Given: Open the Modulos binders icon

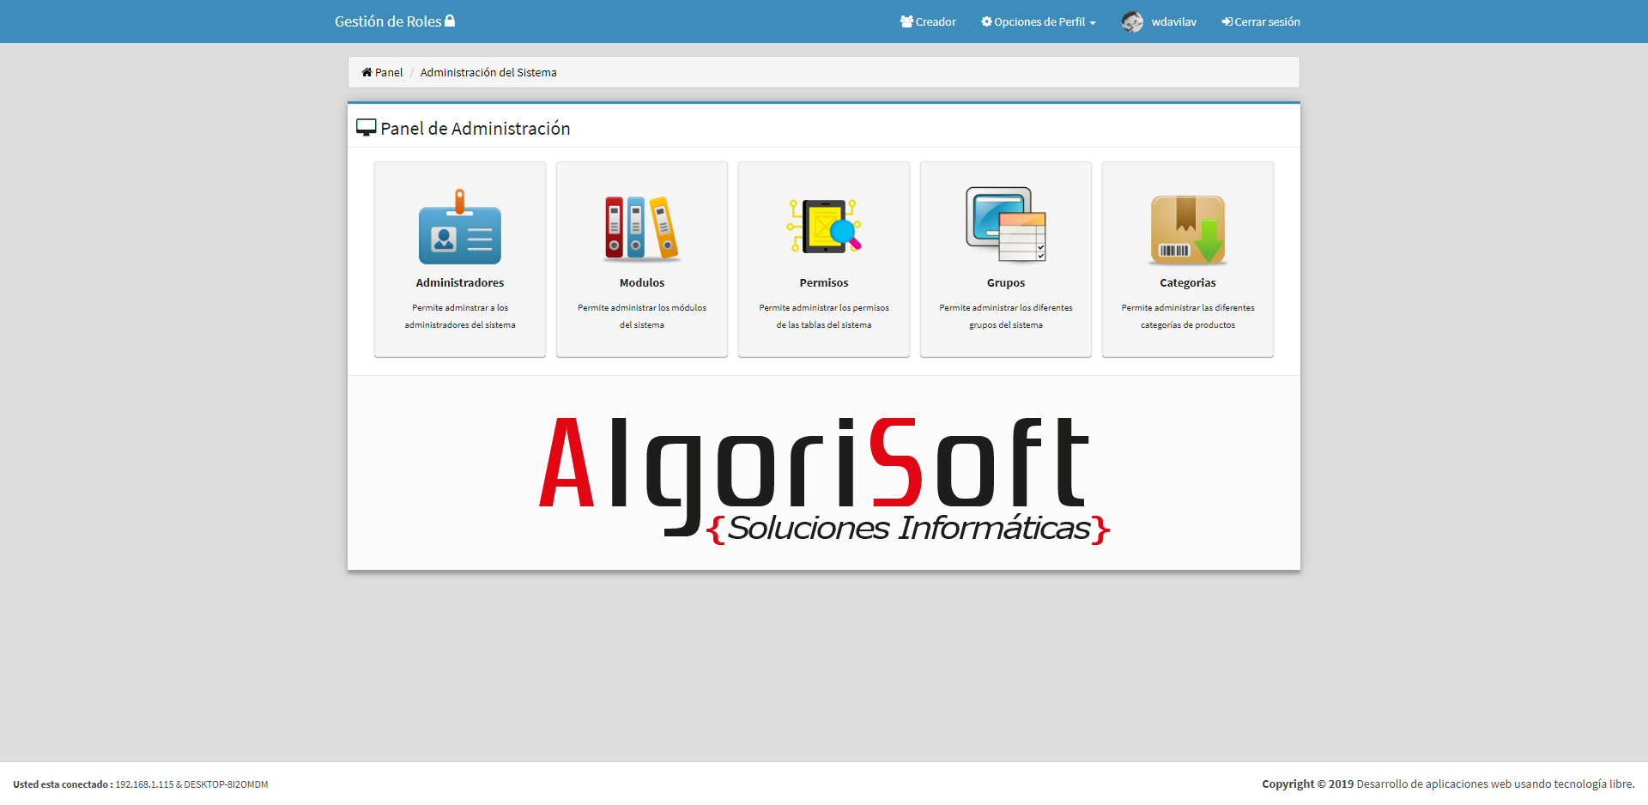Looking at the screenshot, I should click(x=641, y=228).
